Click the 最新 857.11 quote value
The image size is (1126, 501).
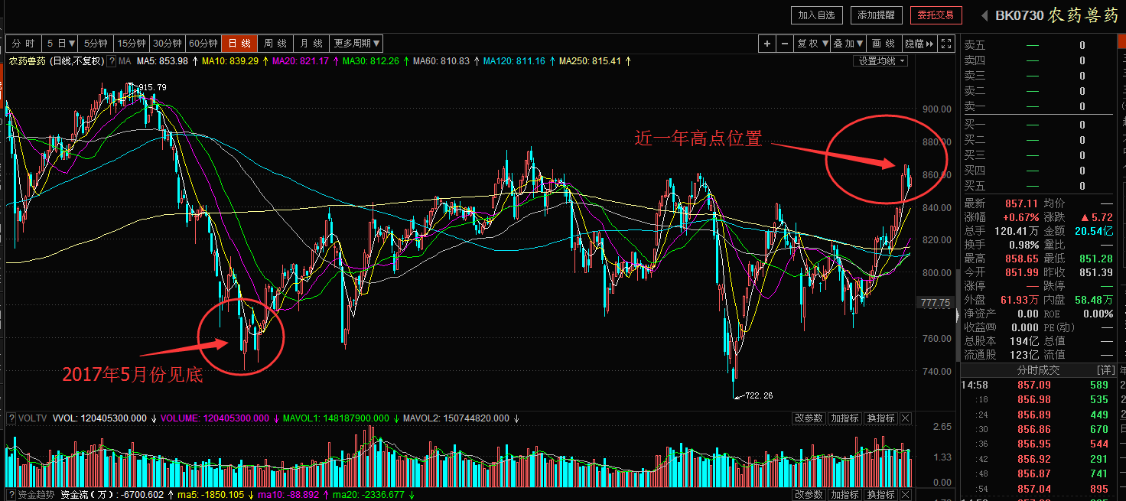(x=1022, y=203)
